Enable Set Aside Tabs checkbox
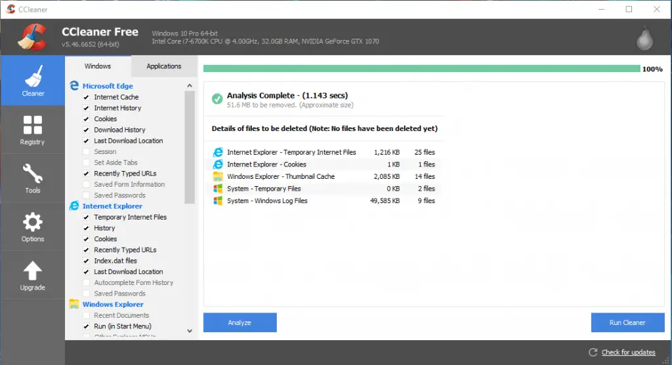Screen dimensions: 672x365 [86, 163]
